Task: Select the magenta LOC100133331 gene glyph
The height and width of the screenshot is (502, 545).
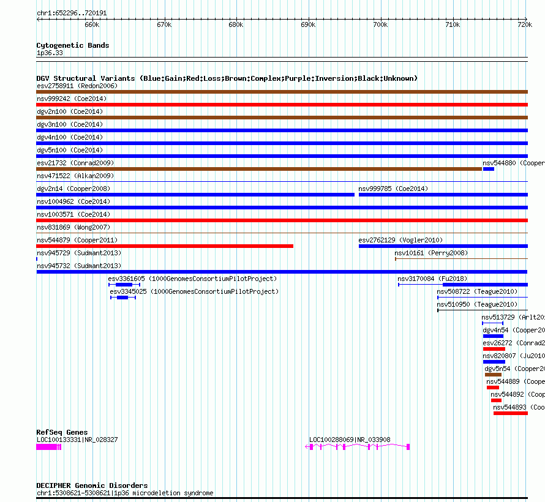Action: tap(48, 447)
